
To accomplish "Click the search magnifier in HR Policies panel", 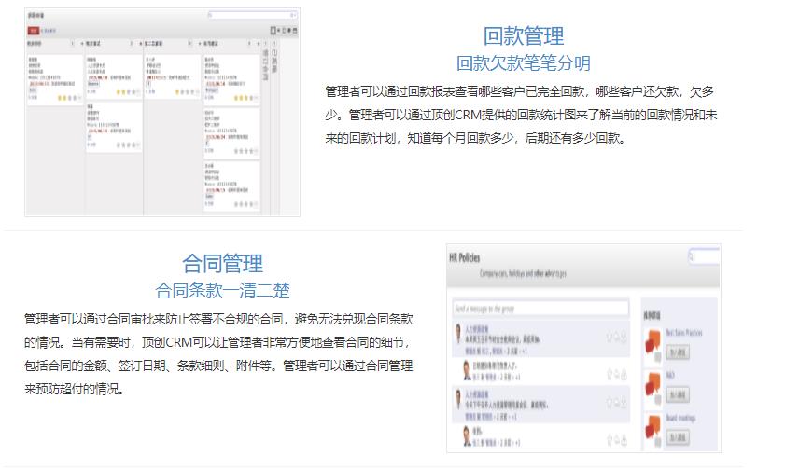I will pyautogui.click(x=692, y=255).
